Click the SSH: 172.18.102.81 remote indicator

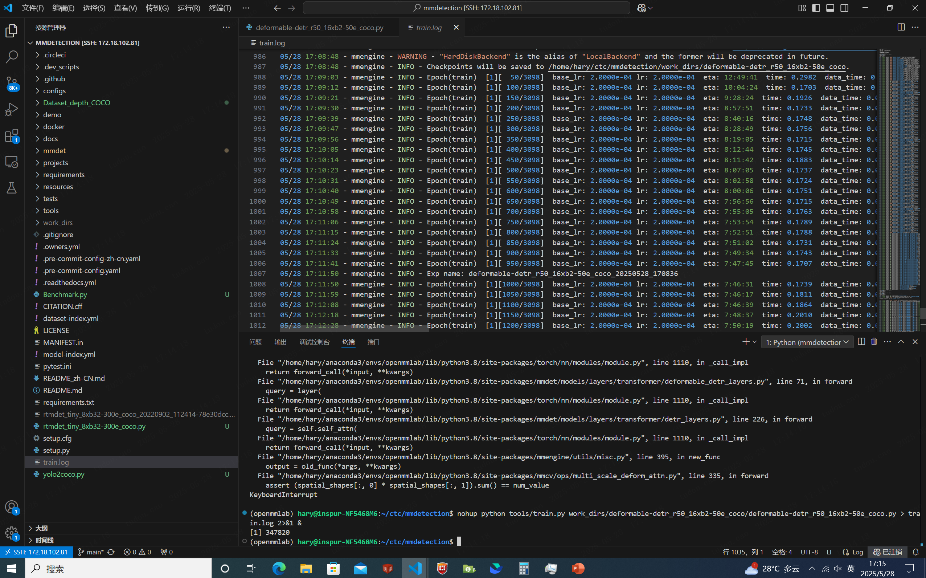tap(37, 552)
